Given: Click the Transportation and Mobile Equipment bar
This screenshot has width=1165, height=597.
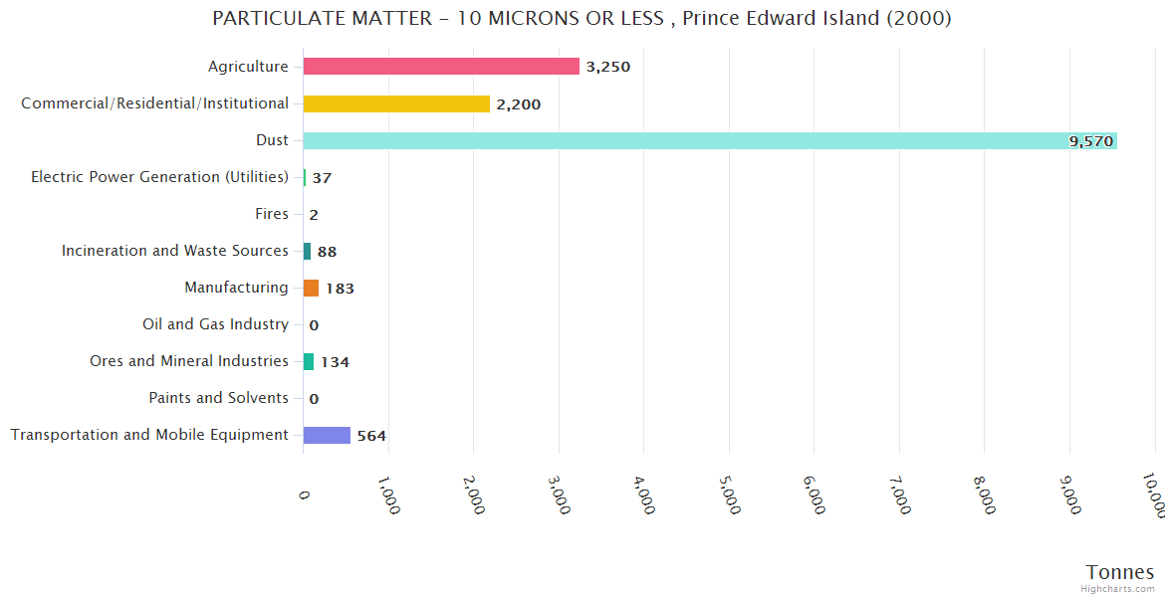Looking at the screenshot, I should [x=327, y=435].
